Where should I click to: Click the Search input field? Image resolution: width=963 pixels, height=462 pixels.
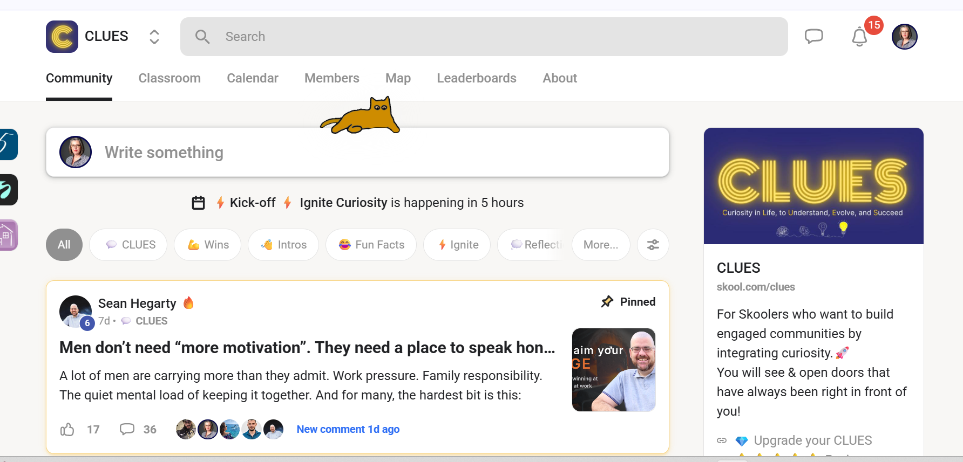pos(484,37)
